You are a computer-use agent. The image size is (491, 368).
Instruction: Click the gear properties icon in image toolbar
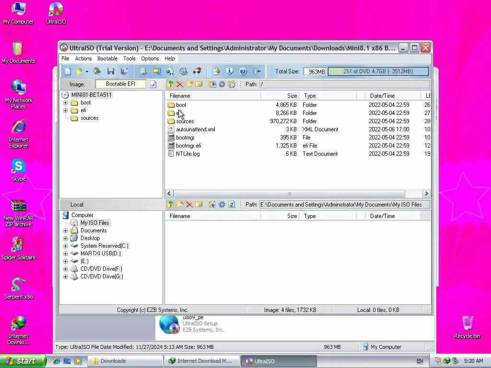(x=222, y=84)
